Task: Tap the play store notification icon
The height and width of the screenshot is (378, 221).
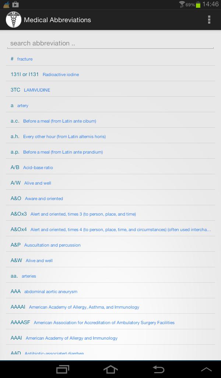Action: pos(15,4)
